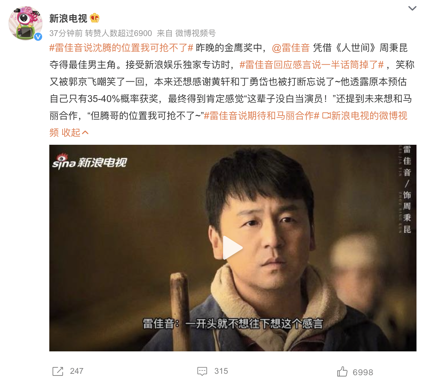Open the 新浪电视的微博视频 link
Screen dimensions: 425x384
[228, 124]
